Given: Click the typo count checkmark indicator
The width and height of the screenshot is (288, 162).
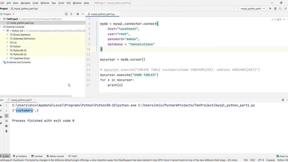Looking at the screenshot, I should click(x=279, y=19).
